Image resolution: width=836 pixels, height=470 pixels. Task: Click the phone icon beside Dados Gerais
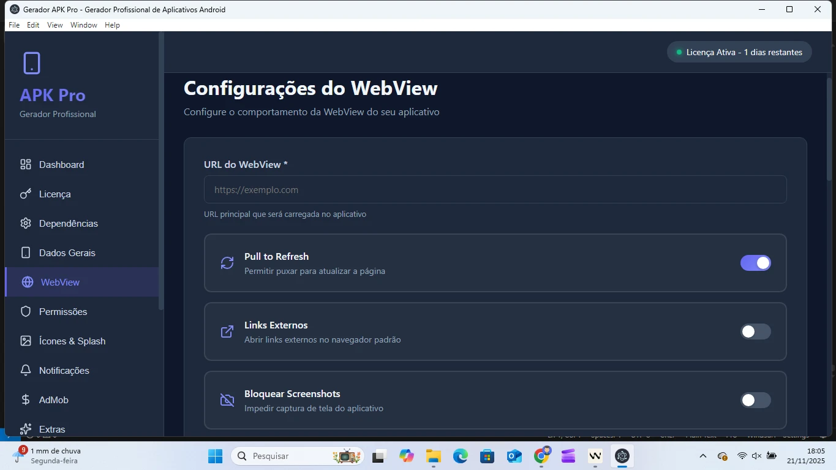26,252
